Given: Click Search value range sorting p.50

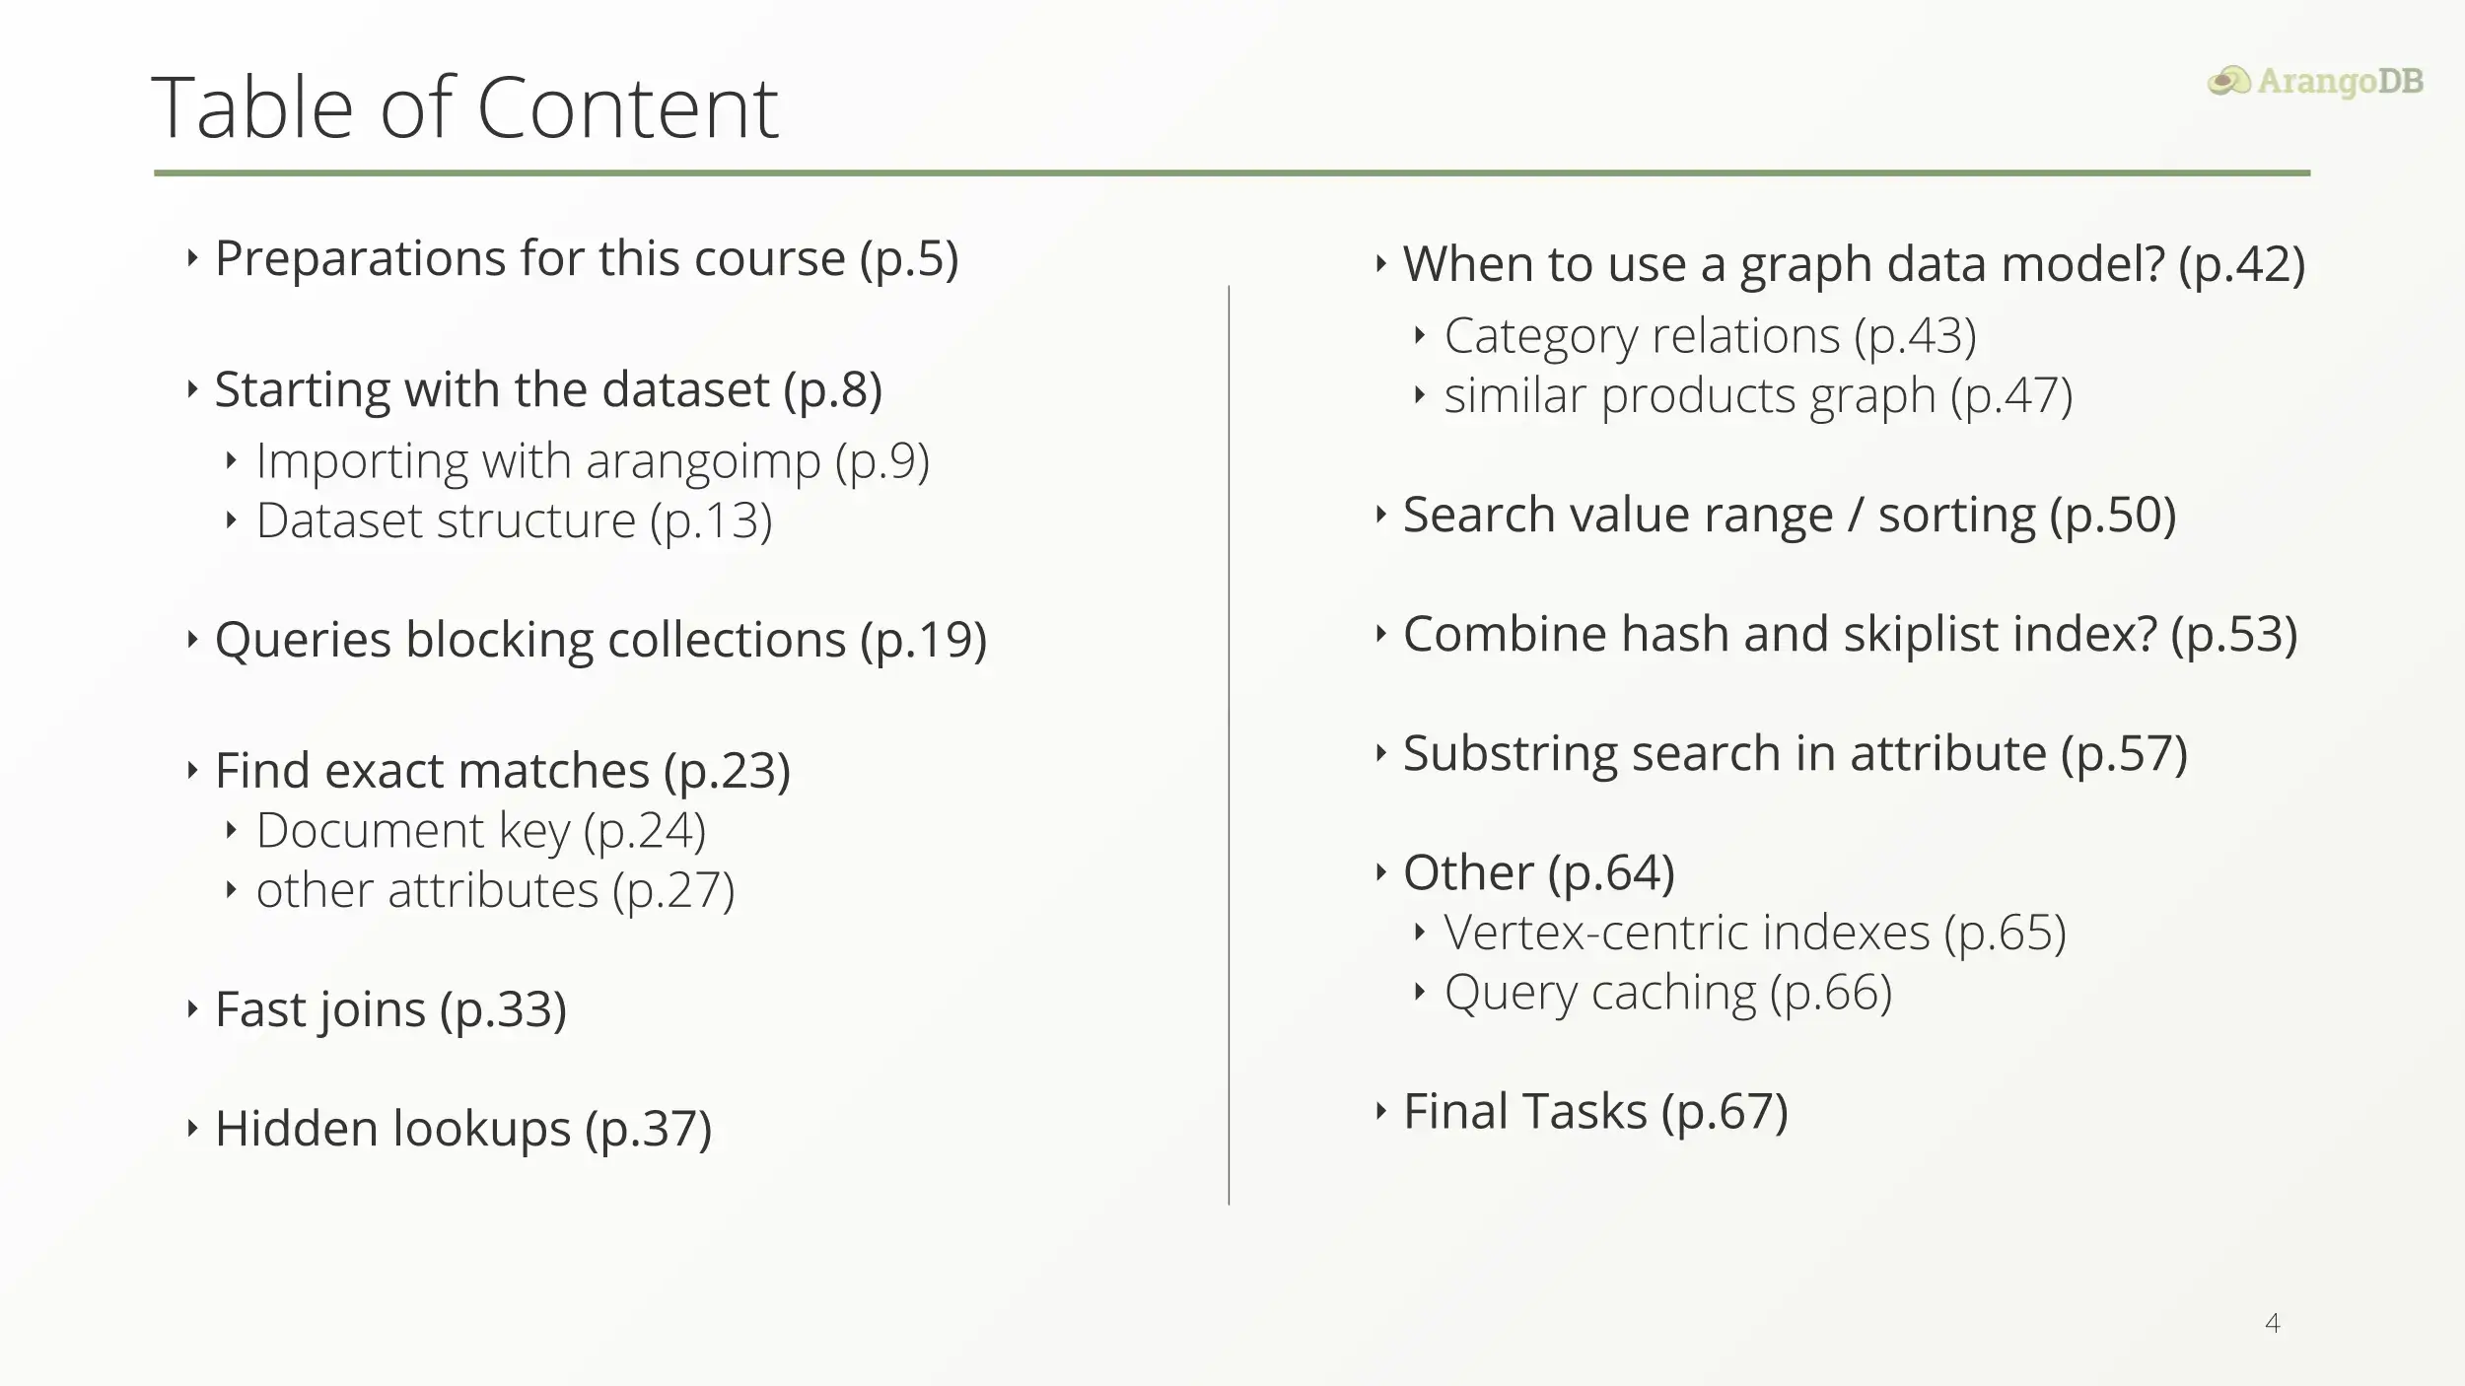Looking at the screenshot, I should click(1788, 515).
